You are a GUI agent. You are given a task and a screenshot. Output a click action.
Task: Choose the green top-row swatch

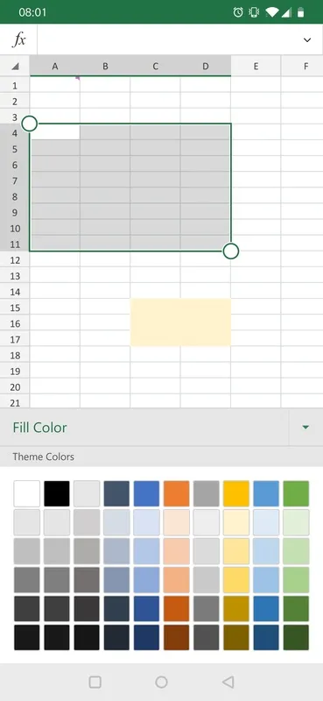click(296, 493)
